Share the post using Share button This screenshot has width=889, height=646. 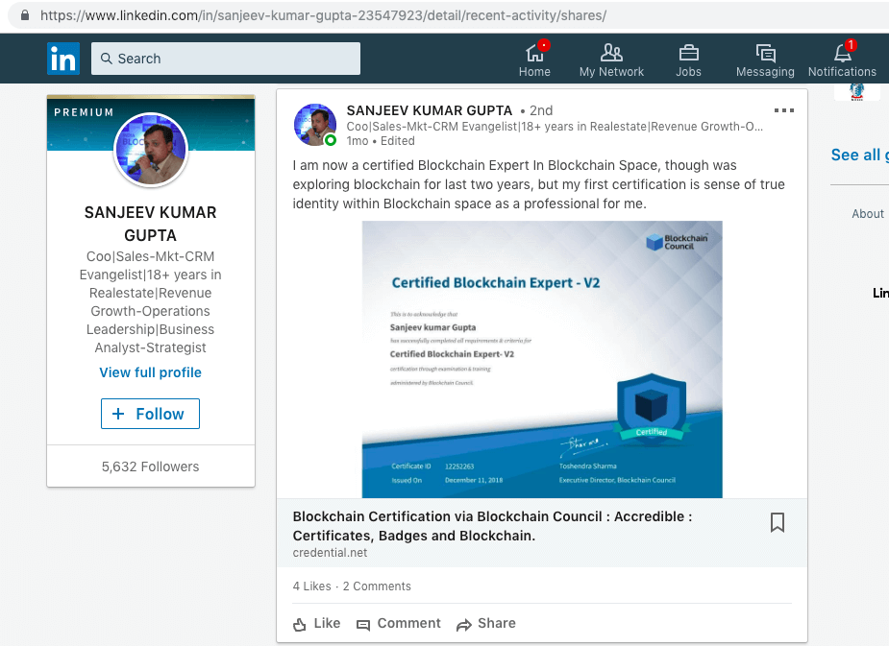pos(485,623)
